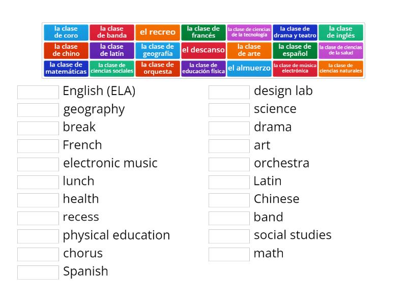The height and width of the screenshot is (305, 407).
Task: Select the 'el recreo' tile
Action: (x=158, y=32)
